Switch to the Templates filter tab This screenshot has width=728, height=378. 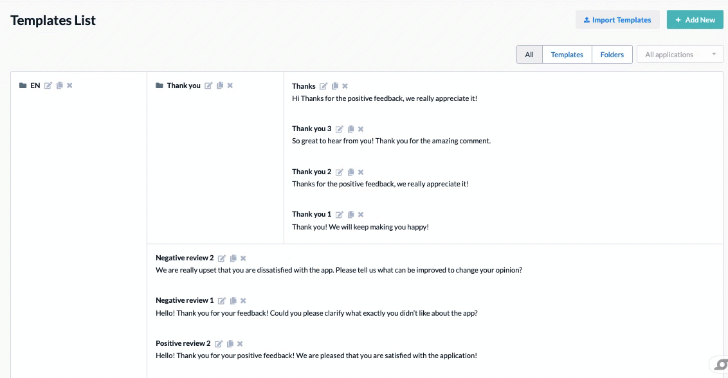(567, 55)
